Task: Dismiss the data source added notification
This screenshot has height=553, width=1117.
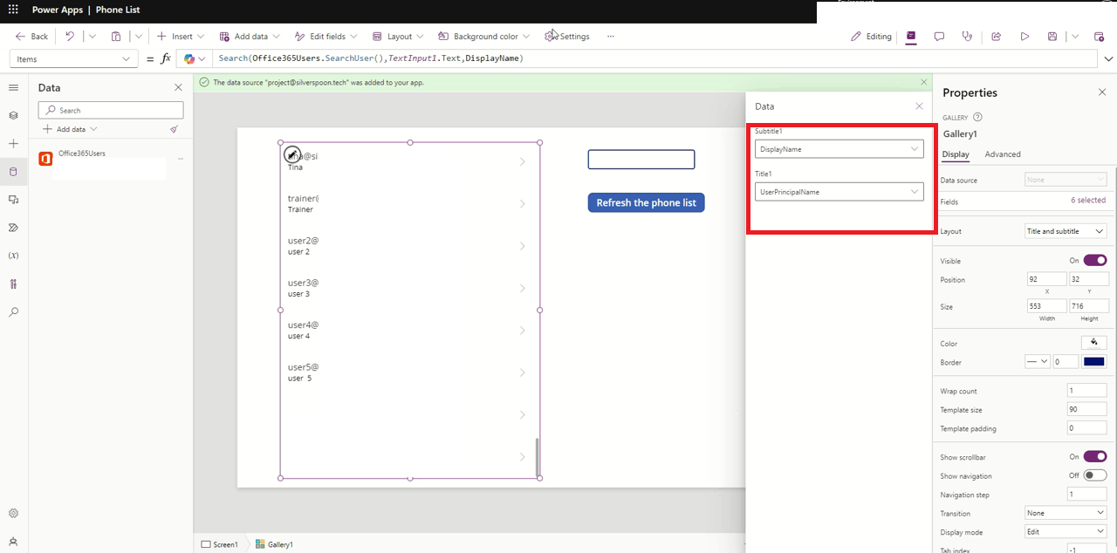Action: (923, 81)
